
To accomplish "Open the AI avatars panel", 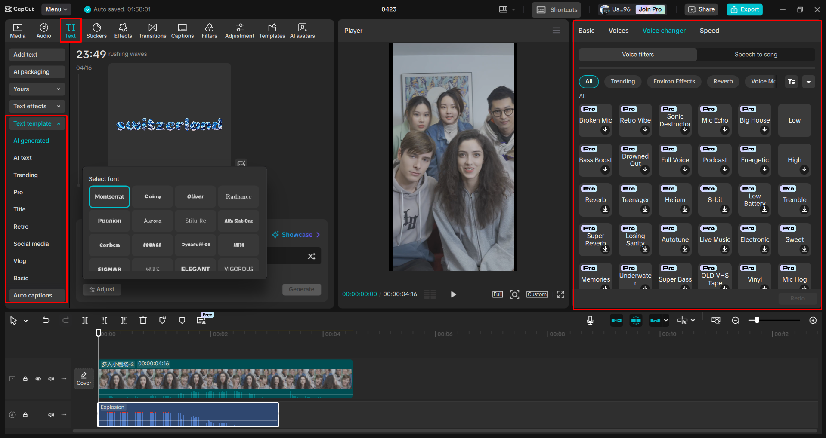I will [x=302, y=30].
